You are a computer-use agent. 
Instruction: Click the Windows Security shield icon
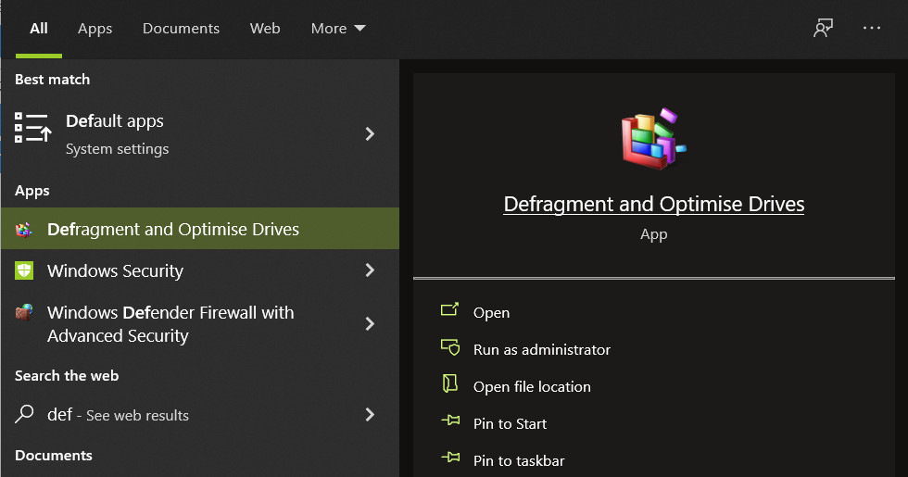25,270
